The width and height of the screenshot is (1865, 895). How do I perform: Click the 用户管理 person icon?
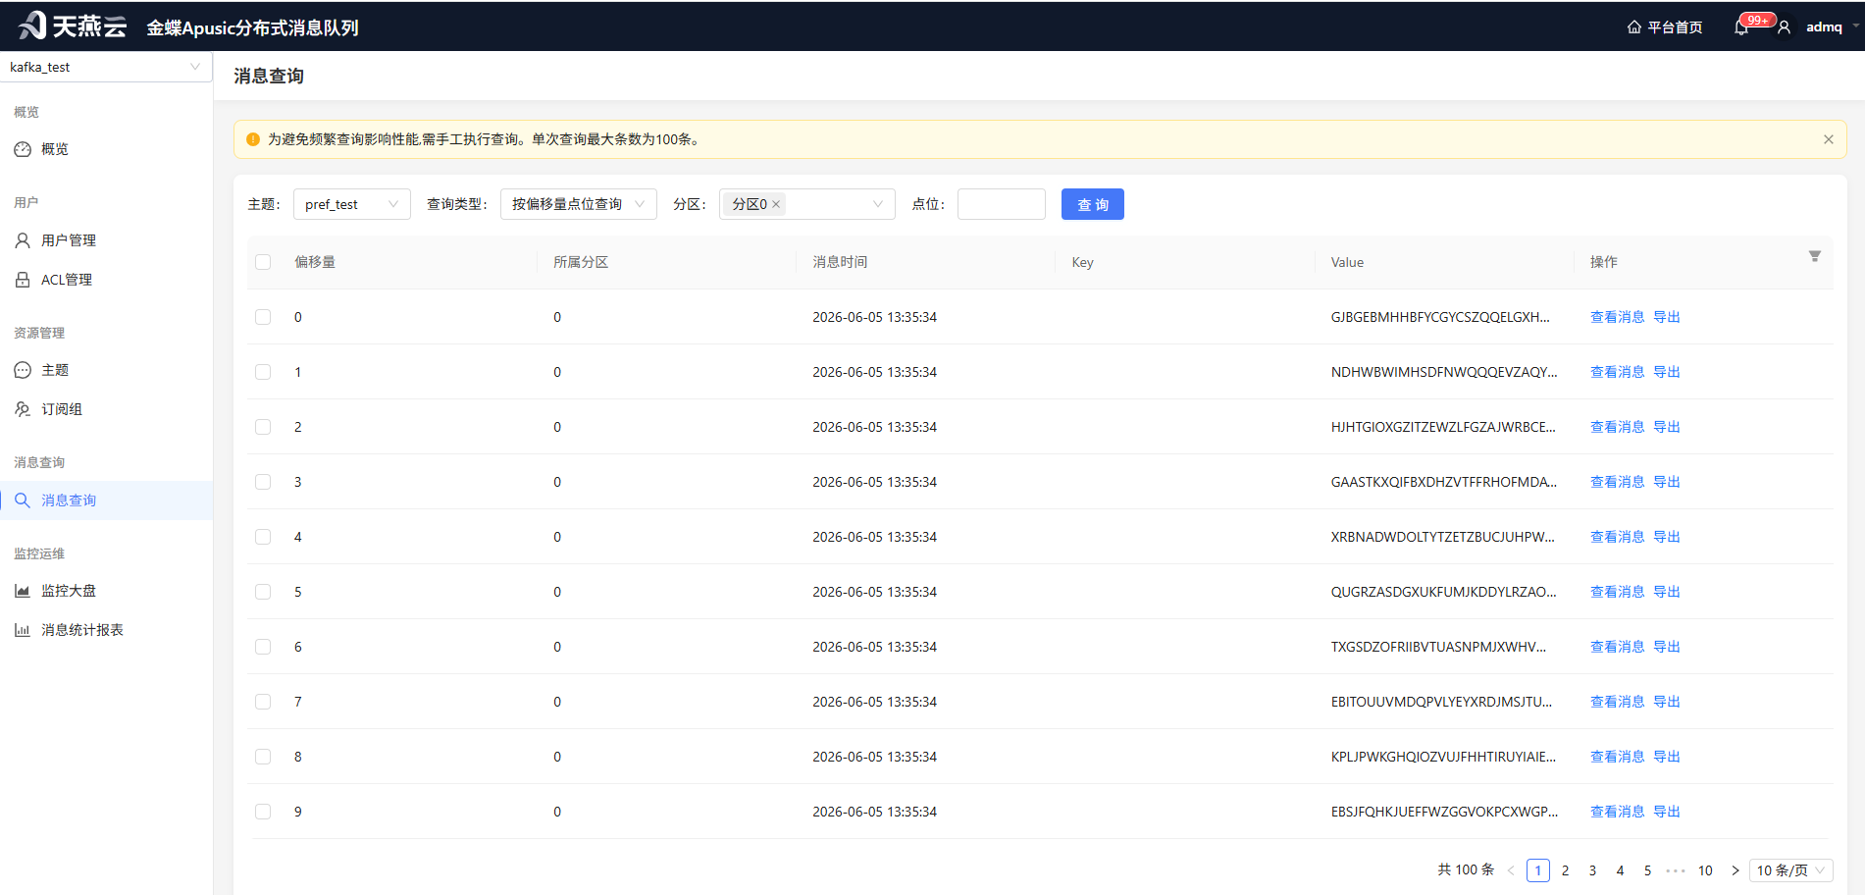23,240
